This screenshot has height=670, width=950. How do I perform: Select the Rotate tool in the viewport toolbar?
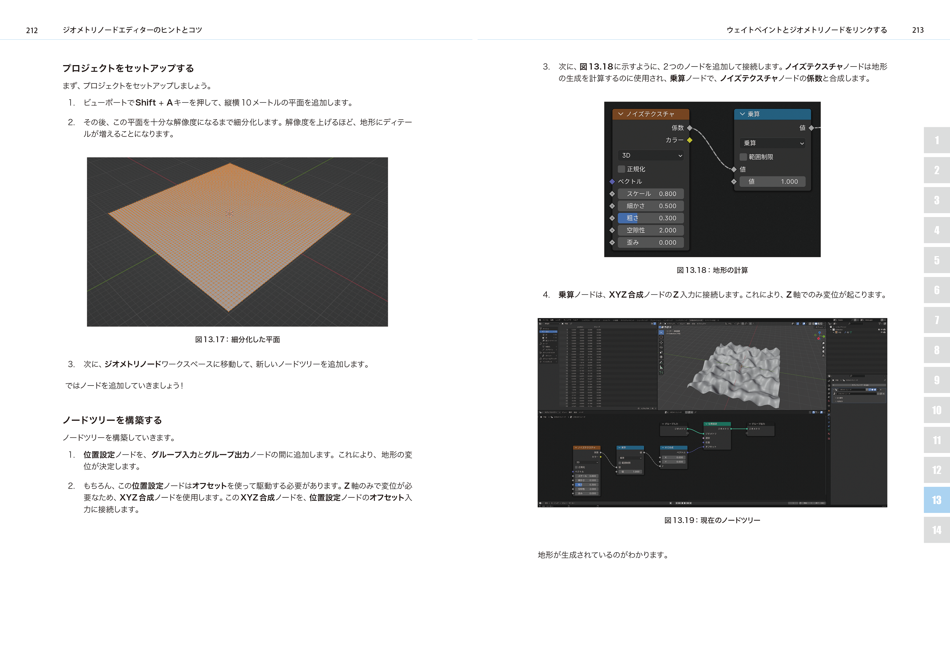click(661, 348)
